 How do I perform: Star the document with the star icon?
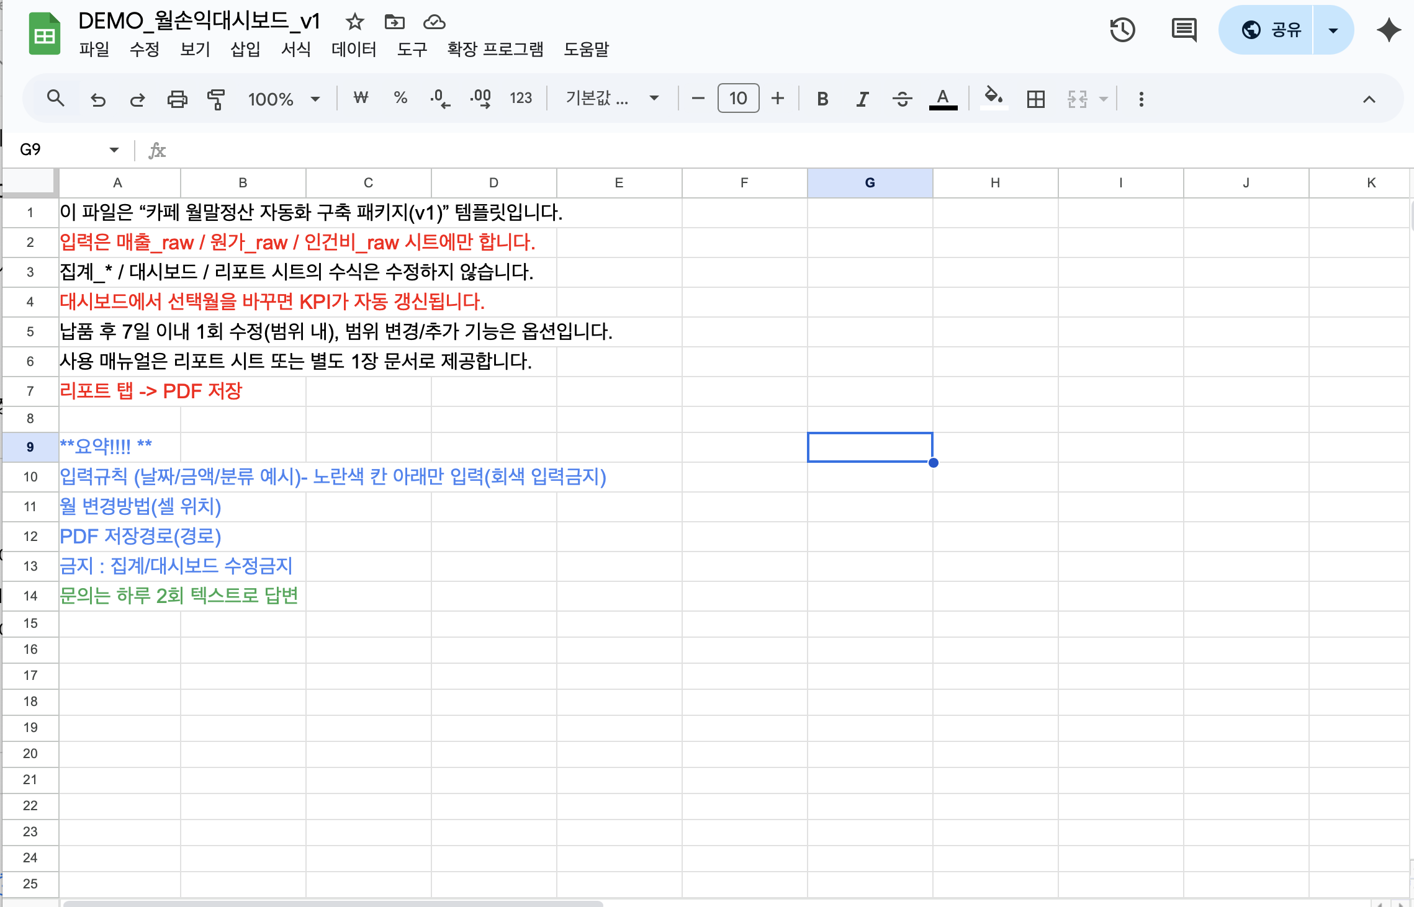pyautogui.click(x=354, y=22)
